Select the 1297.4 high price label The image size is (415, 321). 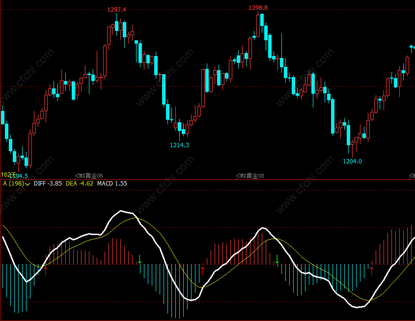(116, 10)
